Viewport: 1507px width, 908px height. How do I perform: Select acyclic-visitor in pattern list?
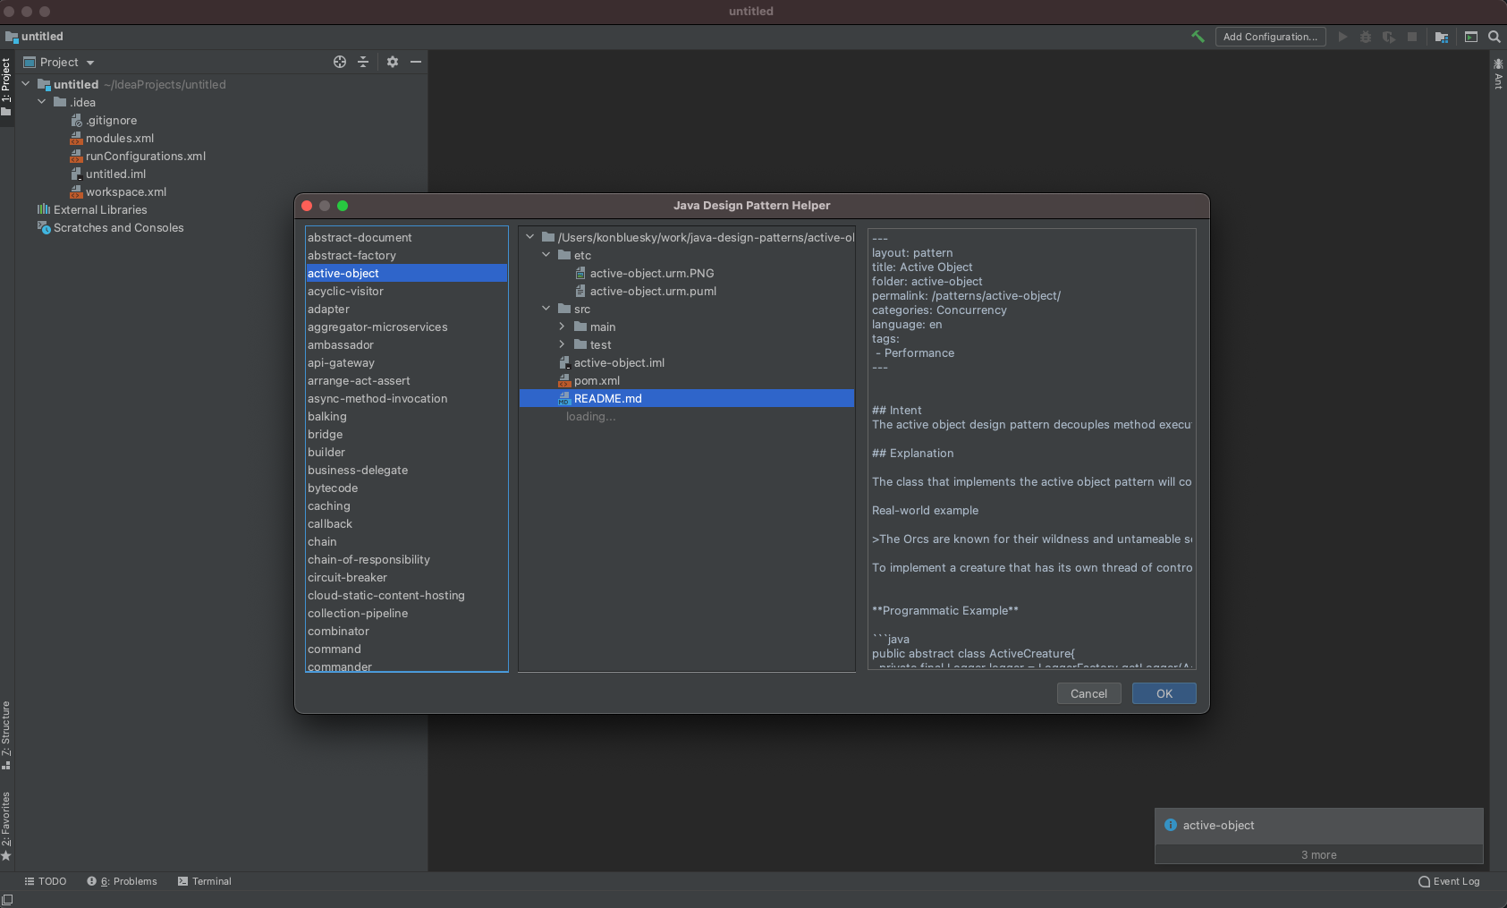[407, 291]
